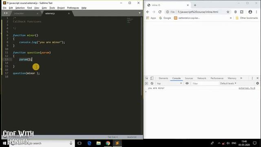Clear the console output

pyautogui.click(x=152, y=83)
